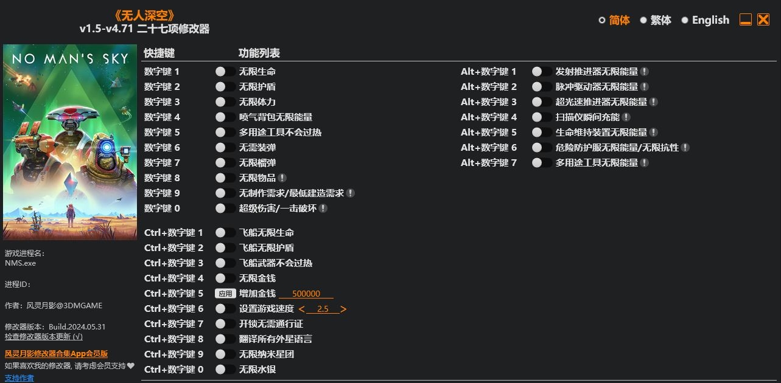
Task: Click info icon beside 无制作需求/最低建造需求
Action: (x=351, y=193)
